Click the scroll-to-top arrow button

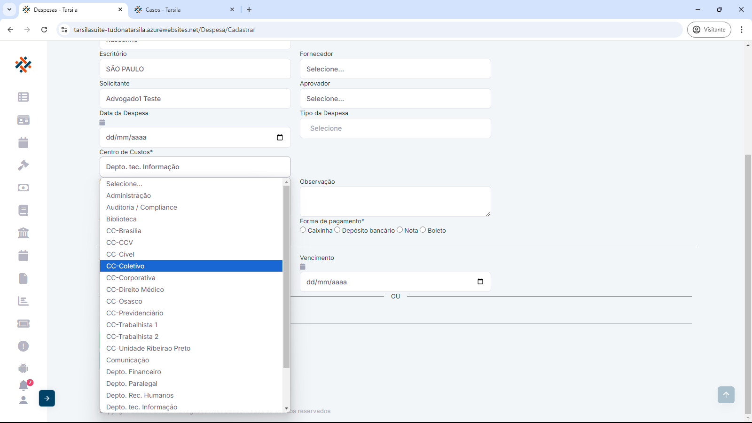726,395
